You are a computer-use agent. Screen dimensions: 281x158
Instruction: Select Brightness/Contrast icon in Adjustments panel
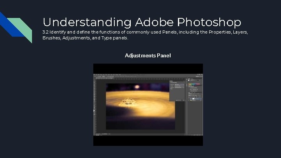(191, 88)
